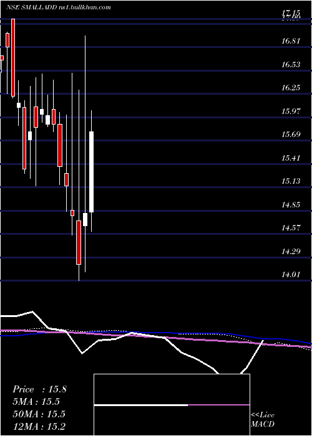Select the 14.01 price axis label
312x436 pixels.
click(x=291, y=275)
